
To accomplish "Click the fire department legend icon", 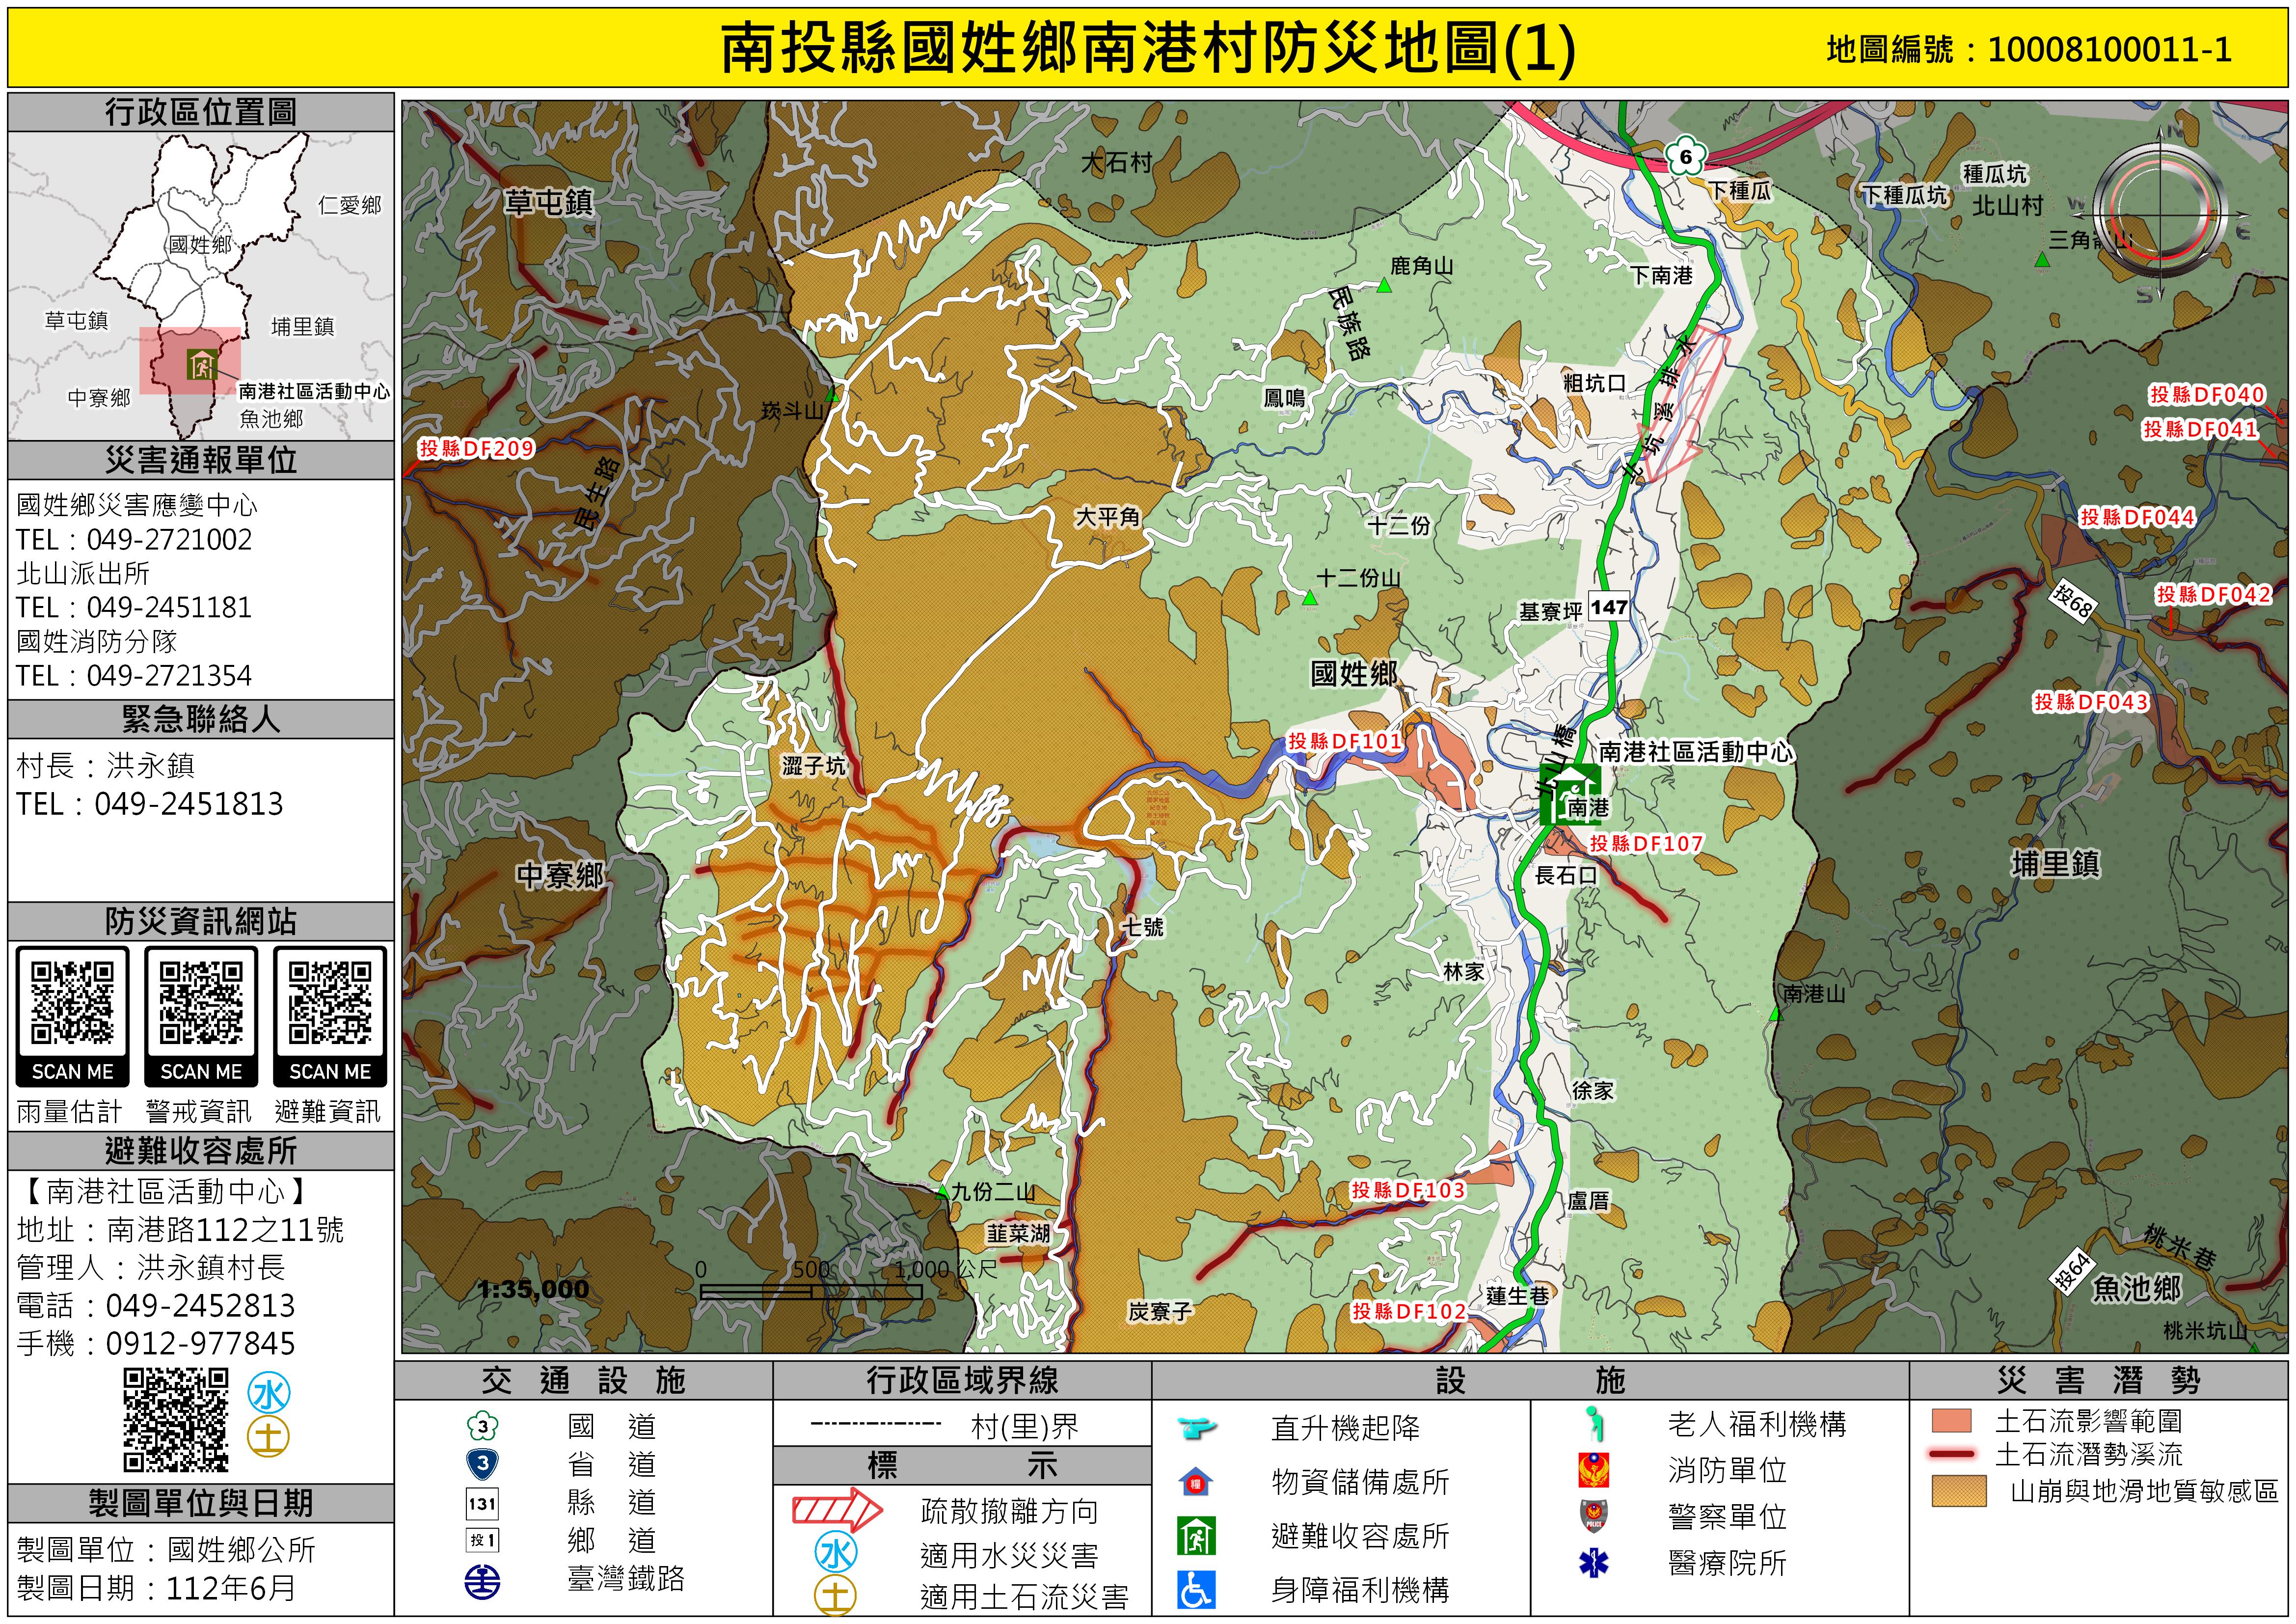I will (1593, 1470).
